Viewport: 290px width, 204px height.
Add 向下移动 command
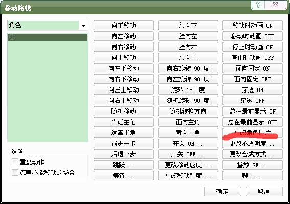[x=124, y=26]
